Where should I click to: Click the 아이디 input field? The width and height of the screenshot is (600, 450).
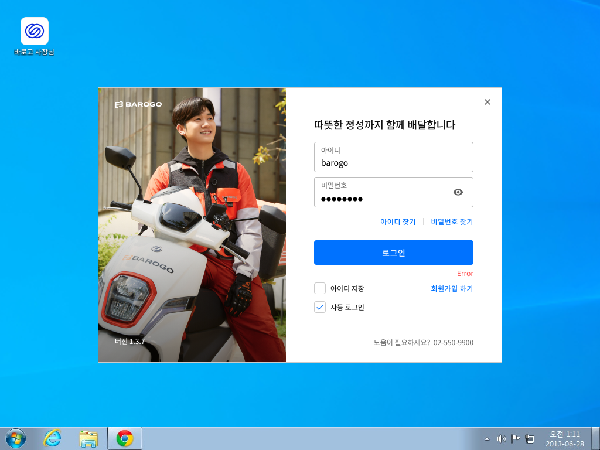[393, 157]
